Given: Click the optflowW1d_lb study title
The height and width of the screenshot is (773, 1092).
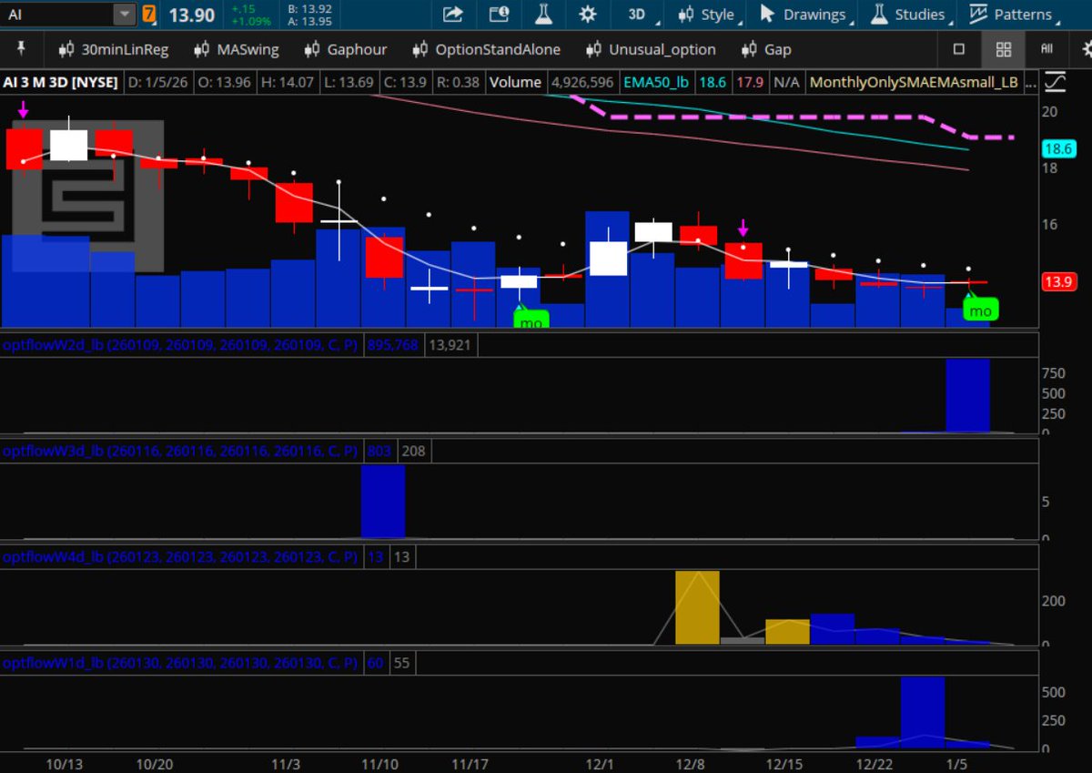Looking at the screenshot, I should tap(180, 664).
